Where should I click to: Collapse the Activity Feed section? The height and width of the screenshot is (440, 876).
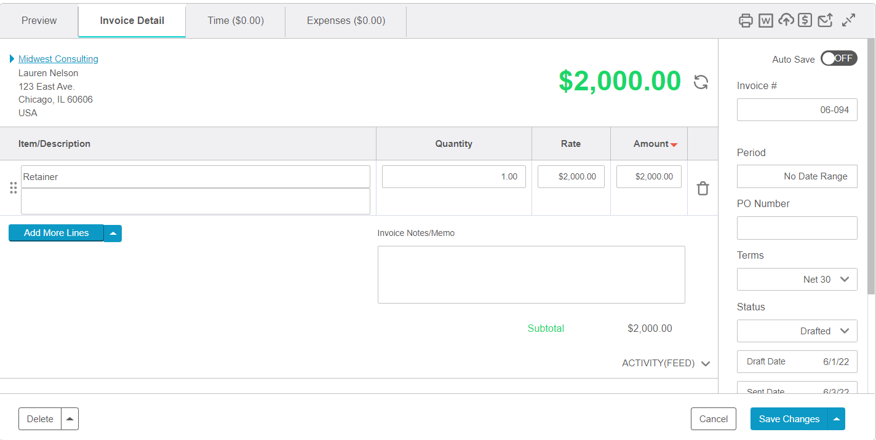tap(706, 363)
